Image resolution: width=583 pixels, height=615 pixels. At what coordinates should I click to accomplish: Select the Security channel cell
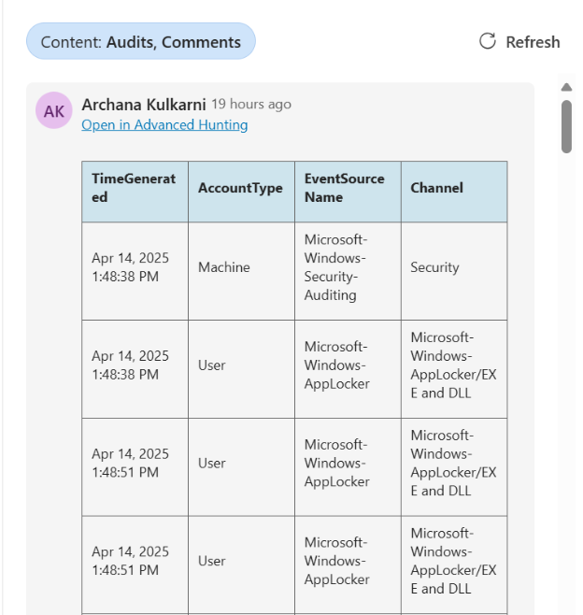(434, 267)
